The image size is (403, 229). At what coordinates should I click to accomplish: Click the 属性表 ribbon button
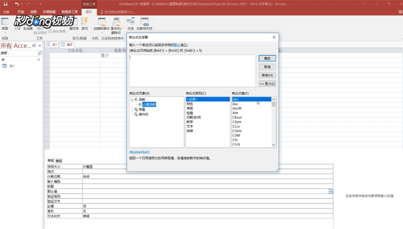tap(74, 24)
